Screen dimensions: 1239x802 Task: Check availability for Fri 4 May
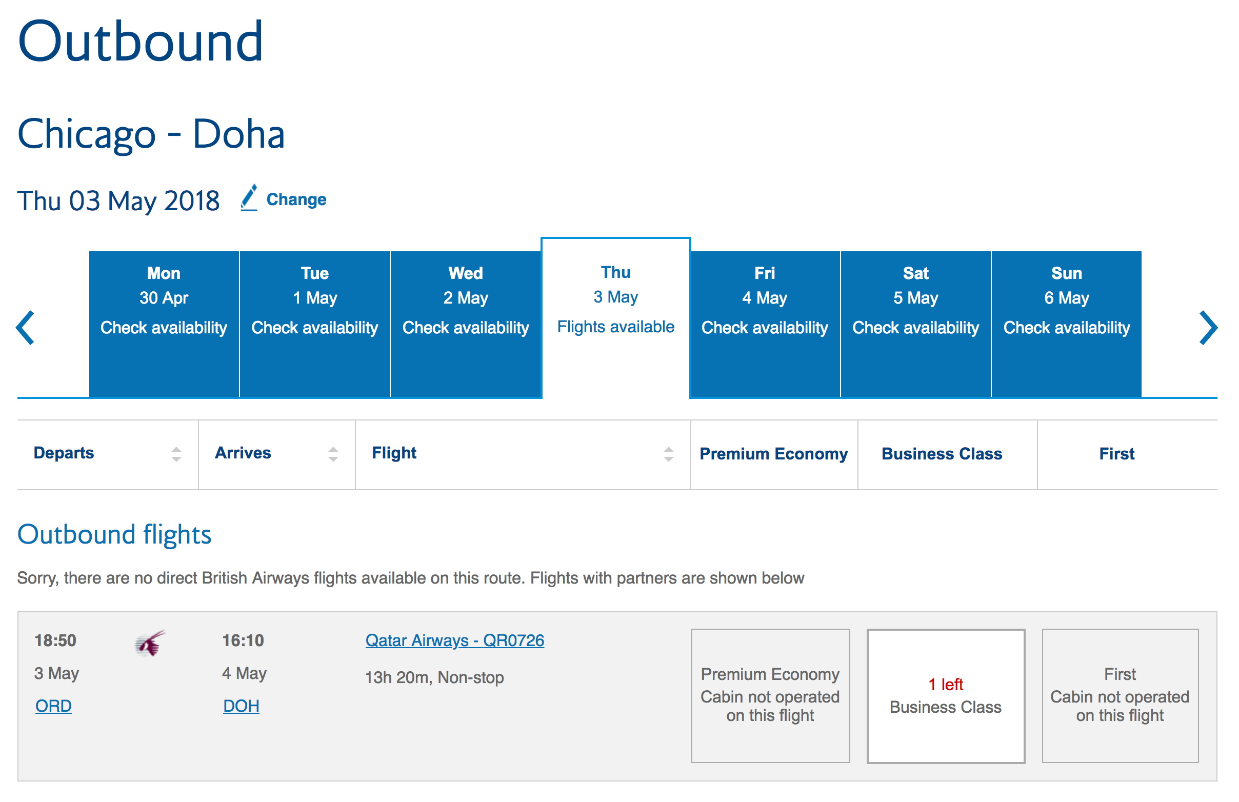pos(764,324)
